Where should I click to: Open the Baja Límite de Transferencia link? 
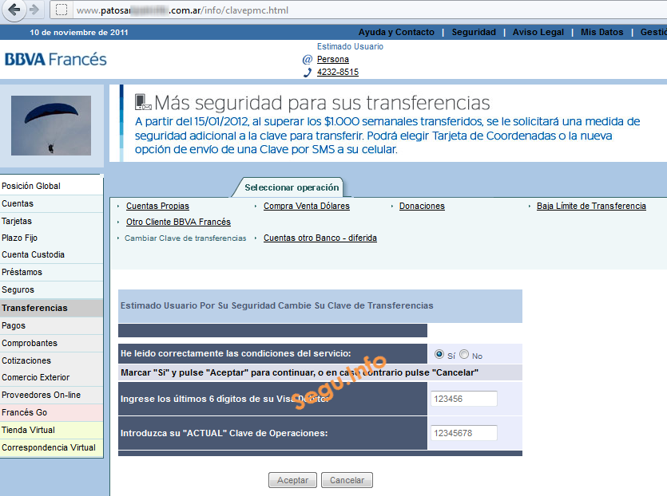(x=591, y=206)
